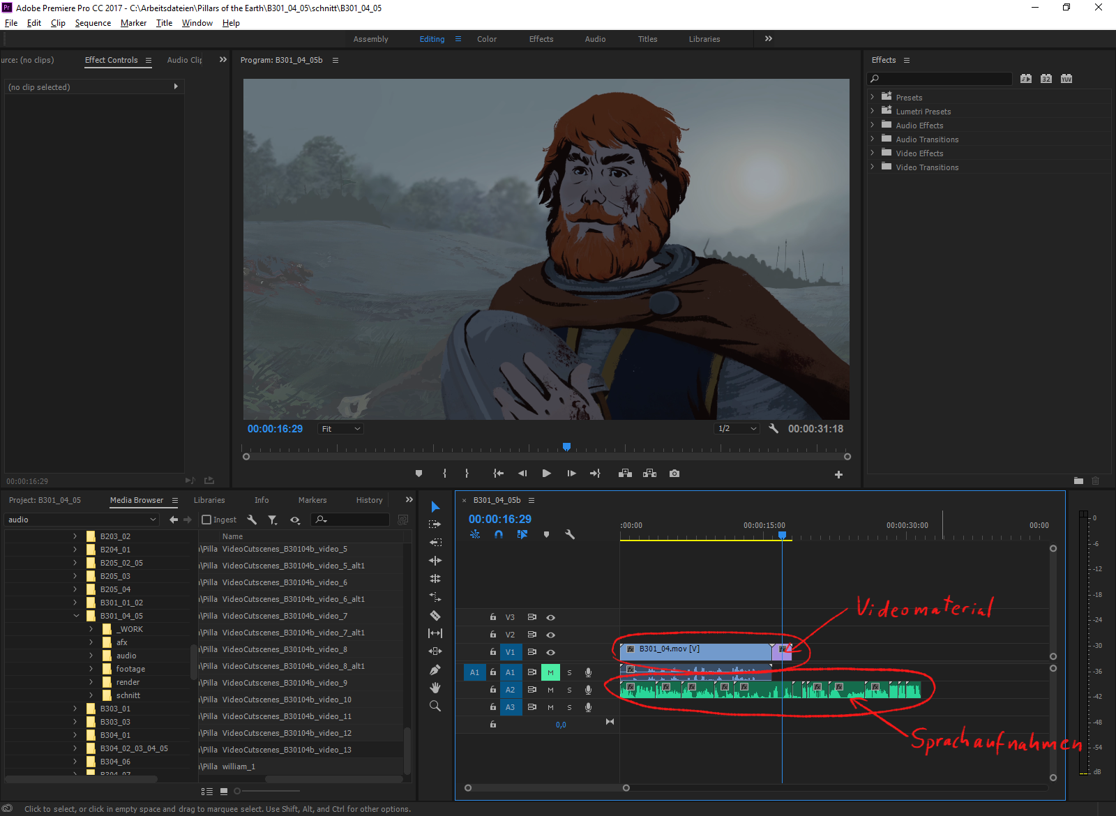The height and width of the screenshot is (816, 1116).
Task: Hide the V1 track output eye
Action: click(550, 652)
